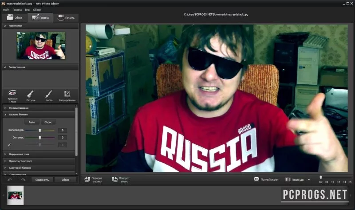The image size is (355, 210).
Task: Switch to Полный экран full screen view
Action: (266, 179)
